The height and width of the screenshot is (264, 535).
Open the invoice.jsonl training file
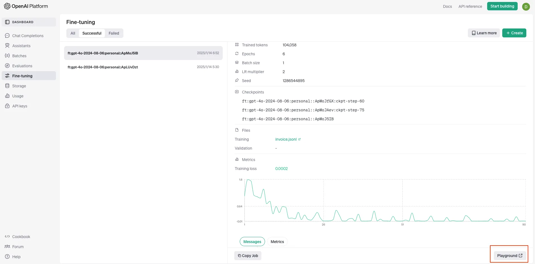click(x=286, y=139)
